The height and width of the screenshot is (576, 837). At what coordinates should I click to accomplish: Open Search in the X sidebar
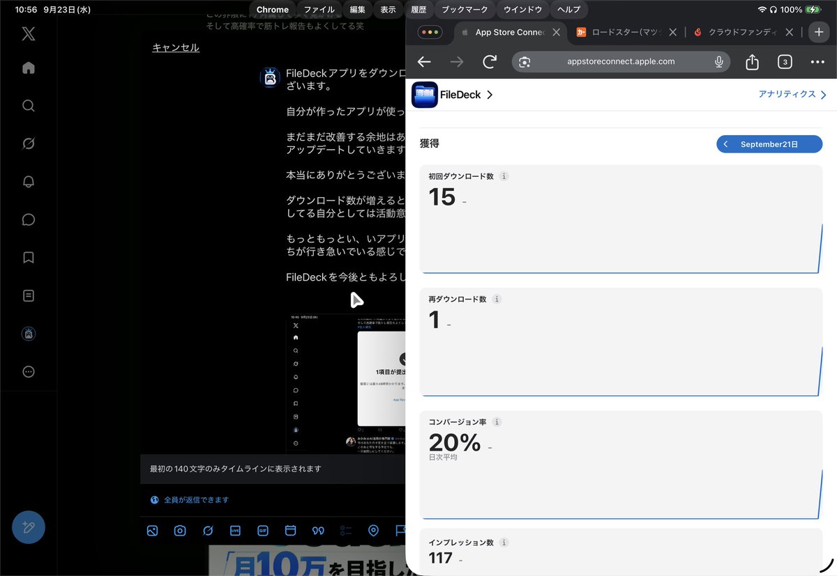tap(29, 106)
